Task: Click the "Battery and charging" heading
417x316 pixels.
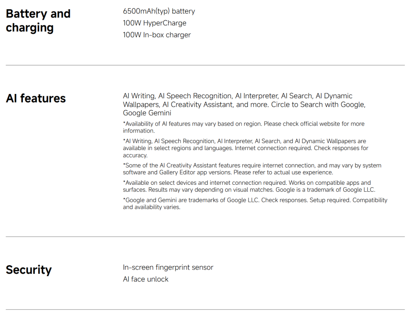Action: tap(38, 21)
